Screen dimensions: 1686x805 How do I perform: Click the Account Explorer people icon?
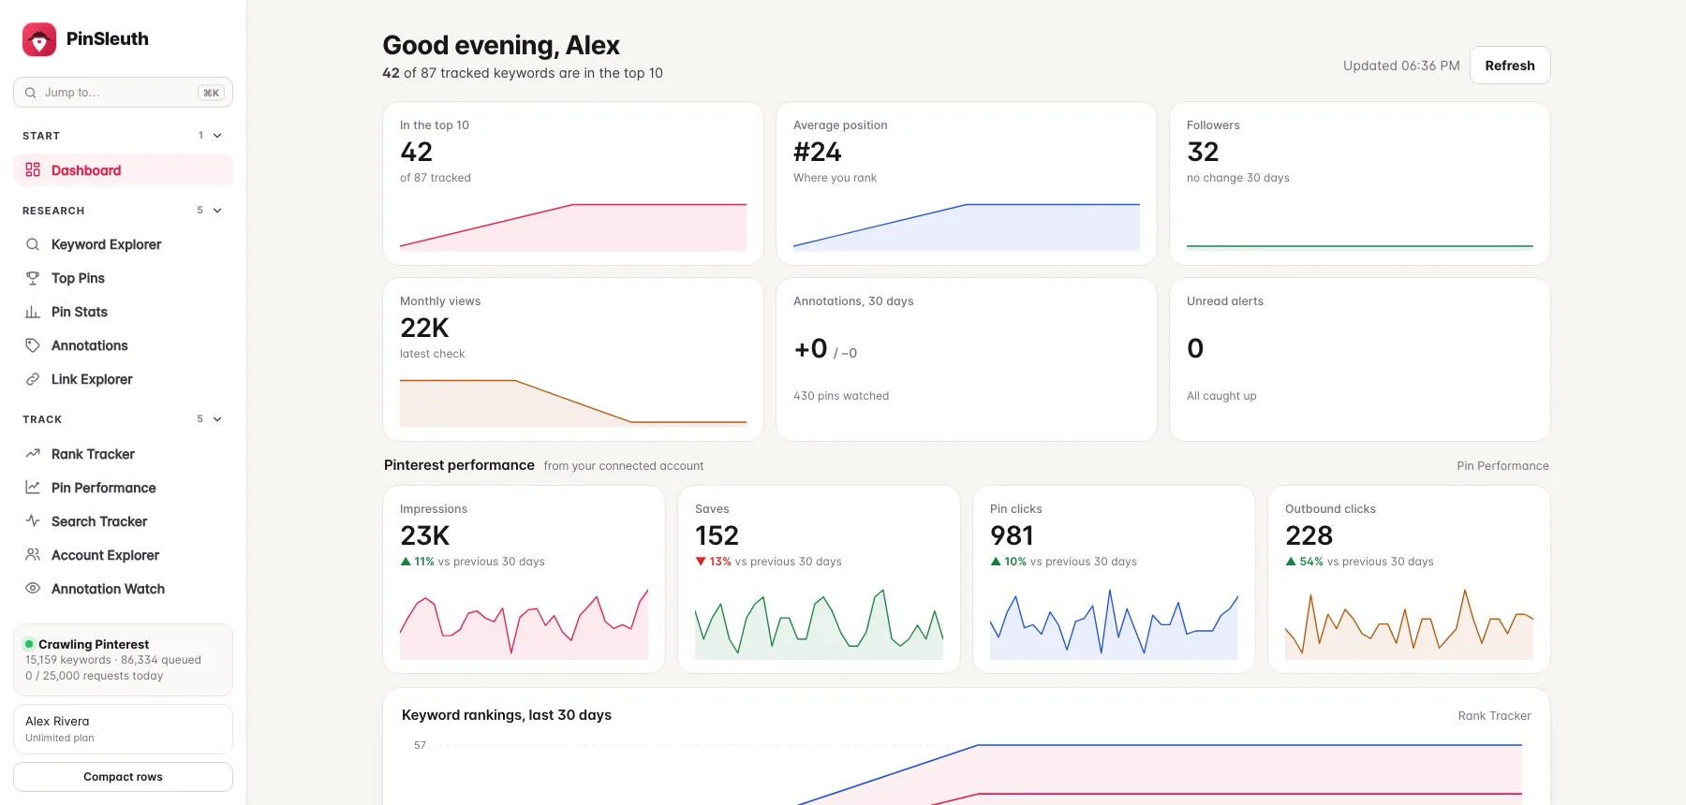pyautogui.click(x=33, y=555)
